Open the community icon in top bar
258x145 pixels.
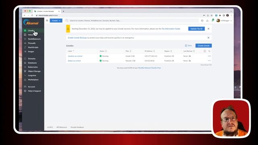click(x=207, y=21)
